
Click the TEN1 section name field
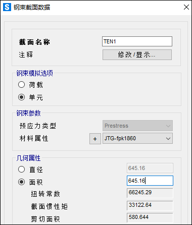137,41
